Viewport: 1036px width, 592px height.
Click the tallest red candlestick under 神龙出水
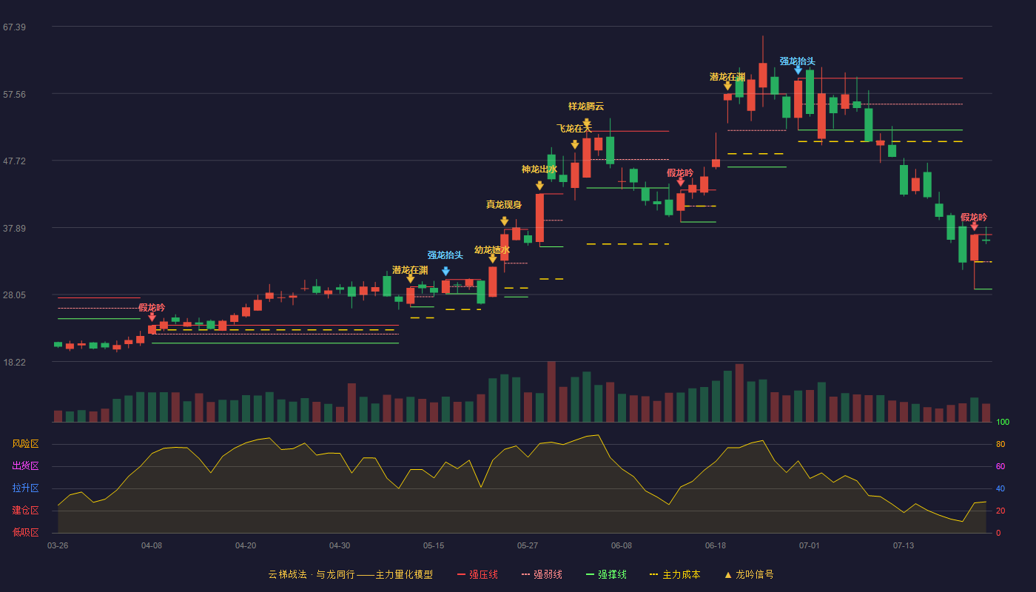[x=539, y=218]
